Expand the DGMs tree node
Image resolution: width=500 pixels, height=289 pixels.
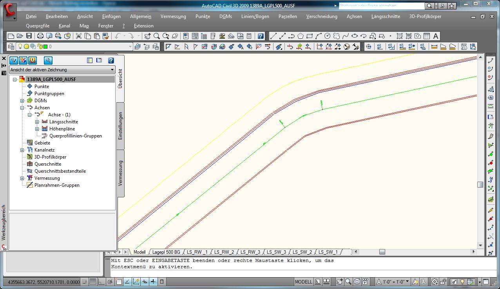click(x=22, y=101)
